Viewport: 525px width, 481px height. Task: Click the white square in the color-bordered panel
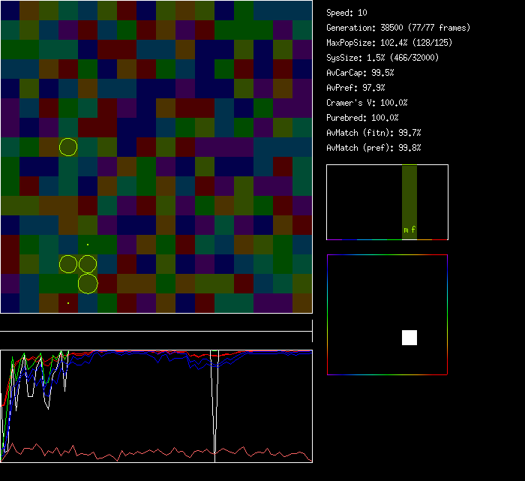click(409, 338)
